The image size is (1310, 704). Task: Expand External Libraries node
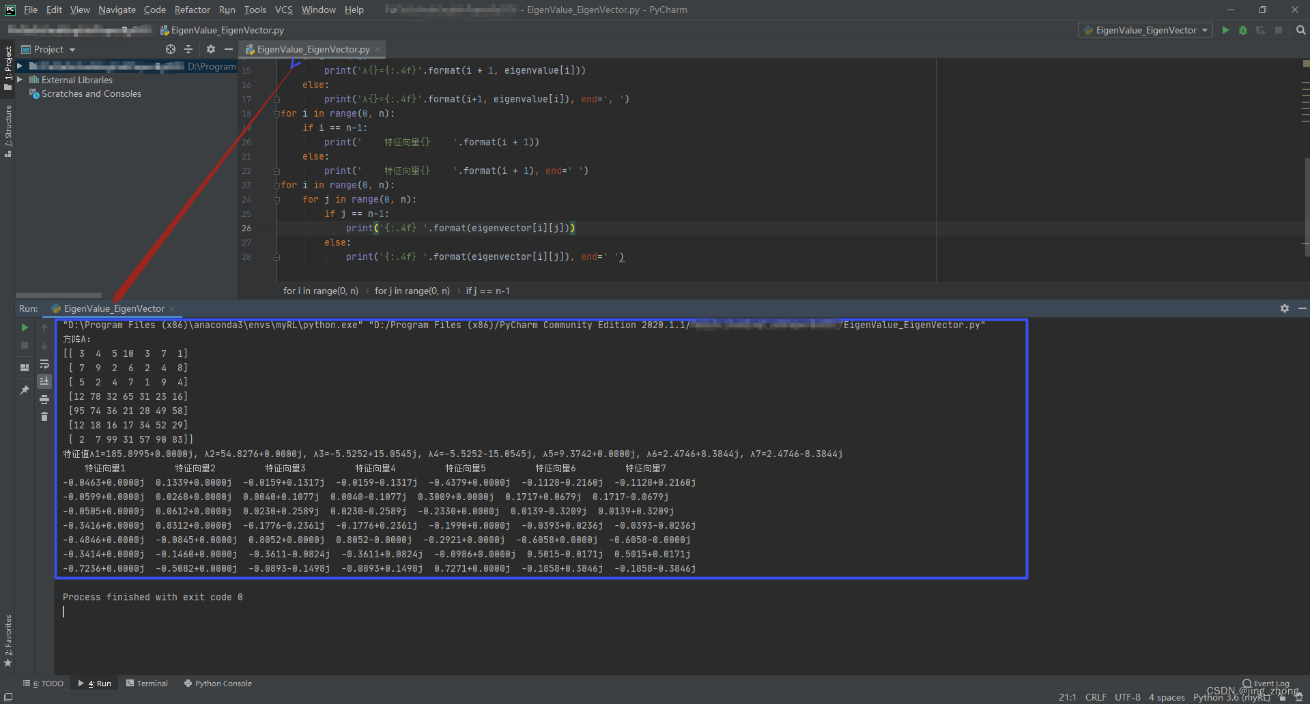(x=20, y=80)
